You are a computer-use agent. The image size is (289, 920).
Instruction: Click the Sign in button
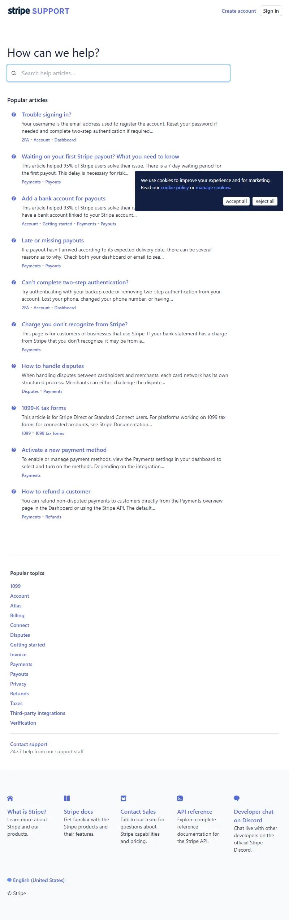point(271,11)
